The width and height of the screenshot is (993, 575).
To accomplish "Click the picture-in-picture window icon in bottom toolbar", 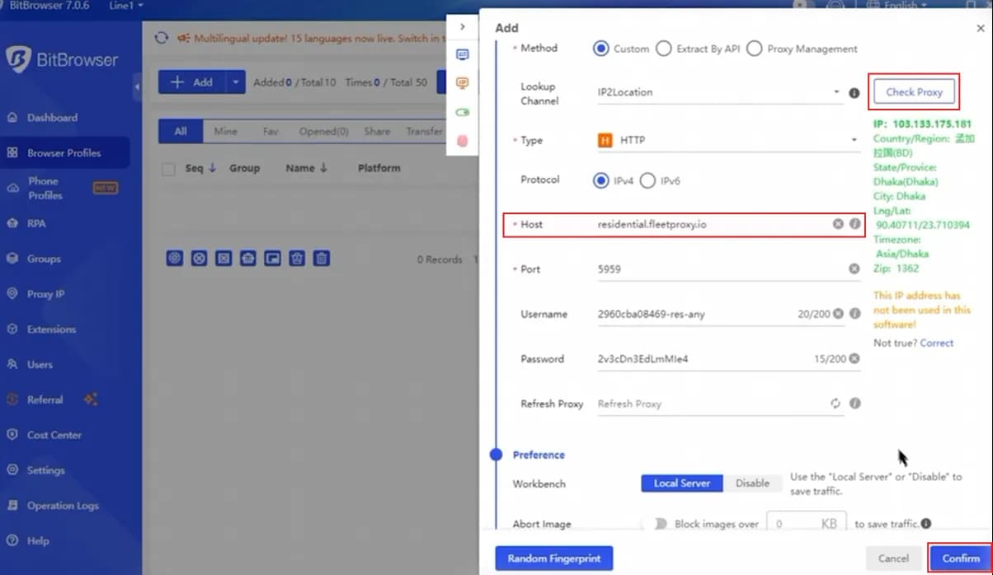I will pyautogui.click(x=272, y=259).
